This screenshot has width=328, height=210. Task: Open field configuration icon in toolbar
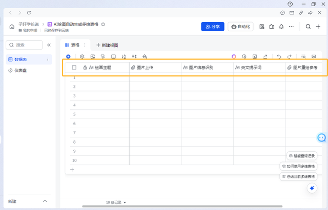[x=93, y=57]
